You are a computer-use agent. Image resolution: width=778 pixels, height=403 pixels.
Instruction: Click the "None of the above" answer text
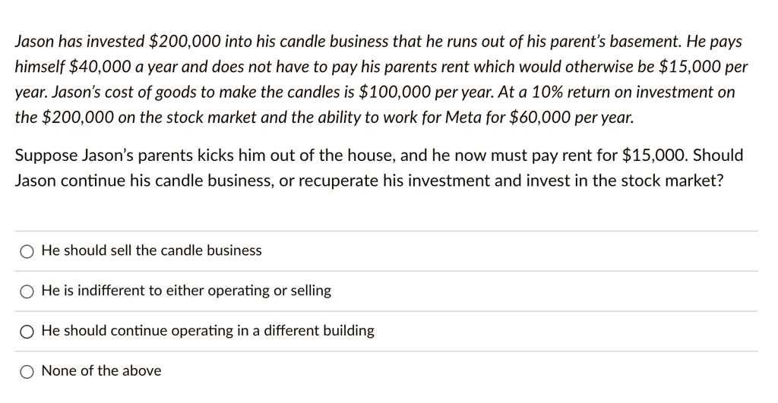[101, 371]
